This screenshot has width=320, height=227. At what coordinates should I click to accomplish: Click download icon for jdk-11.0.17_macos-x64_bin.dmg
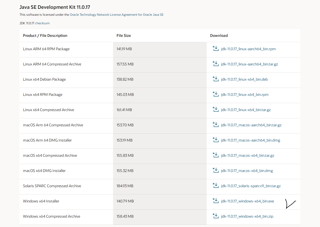point(215,170)
